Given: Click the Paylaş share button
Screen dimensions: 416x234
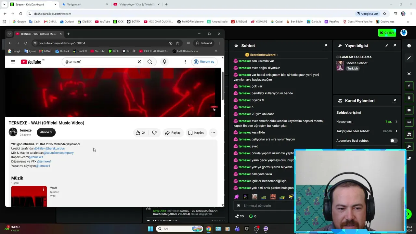Looking at the screenshot, I should [173, 133].
